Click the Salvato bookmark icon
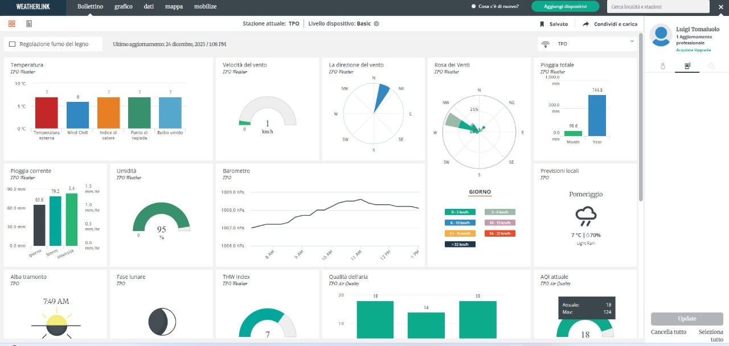The image size is (729, 346). pyautogui.click(x=542, y=24)
